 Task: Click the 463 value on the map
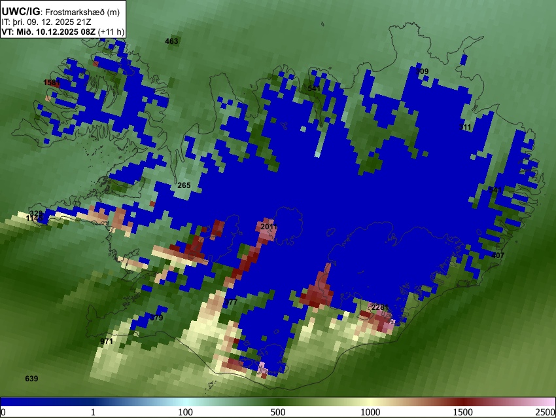point(171,41)
